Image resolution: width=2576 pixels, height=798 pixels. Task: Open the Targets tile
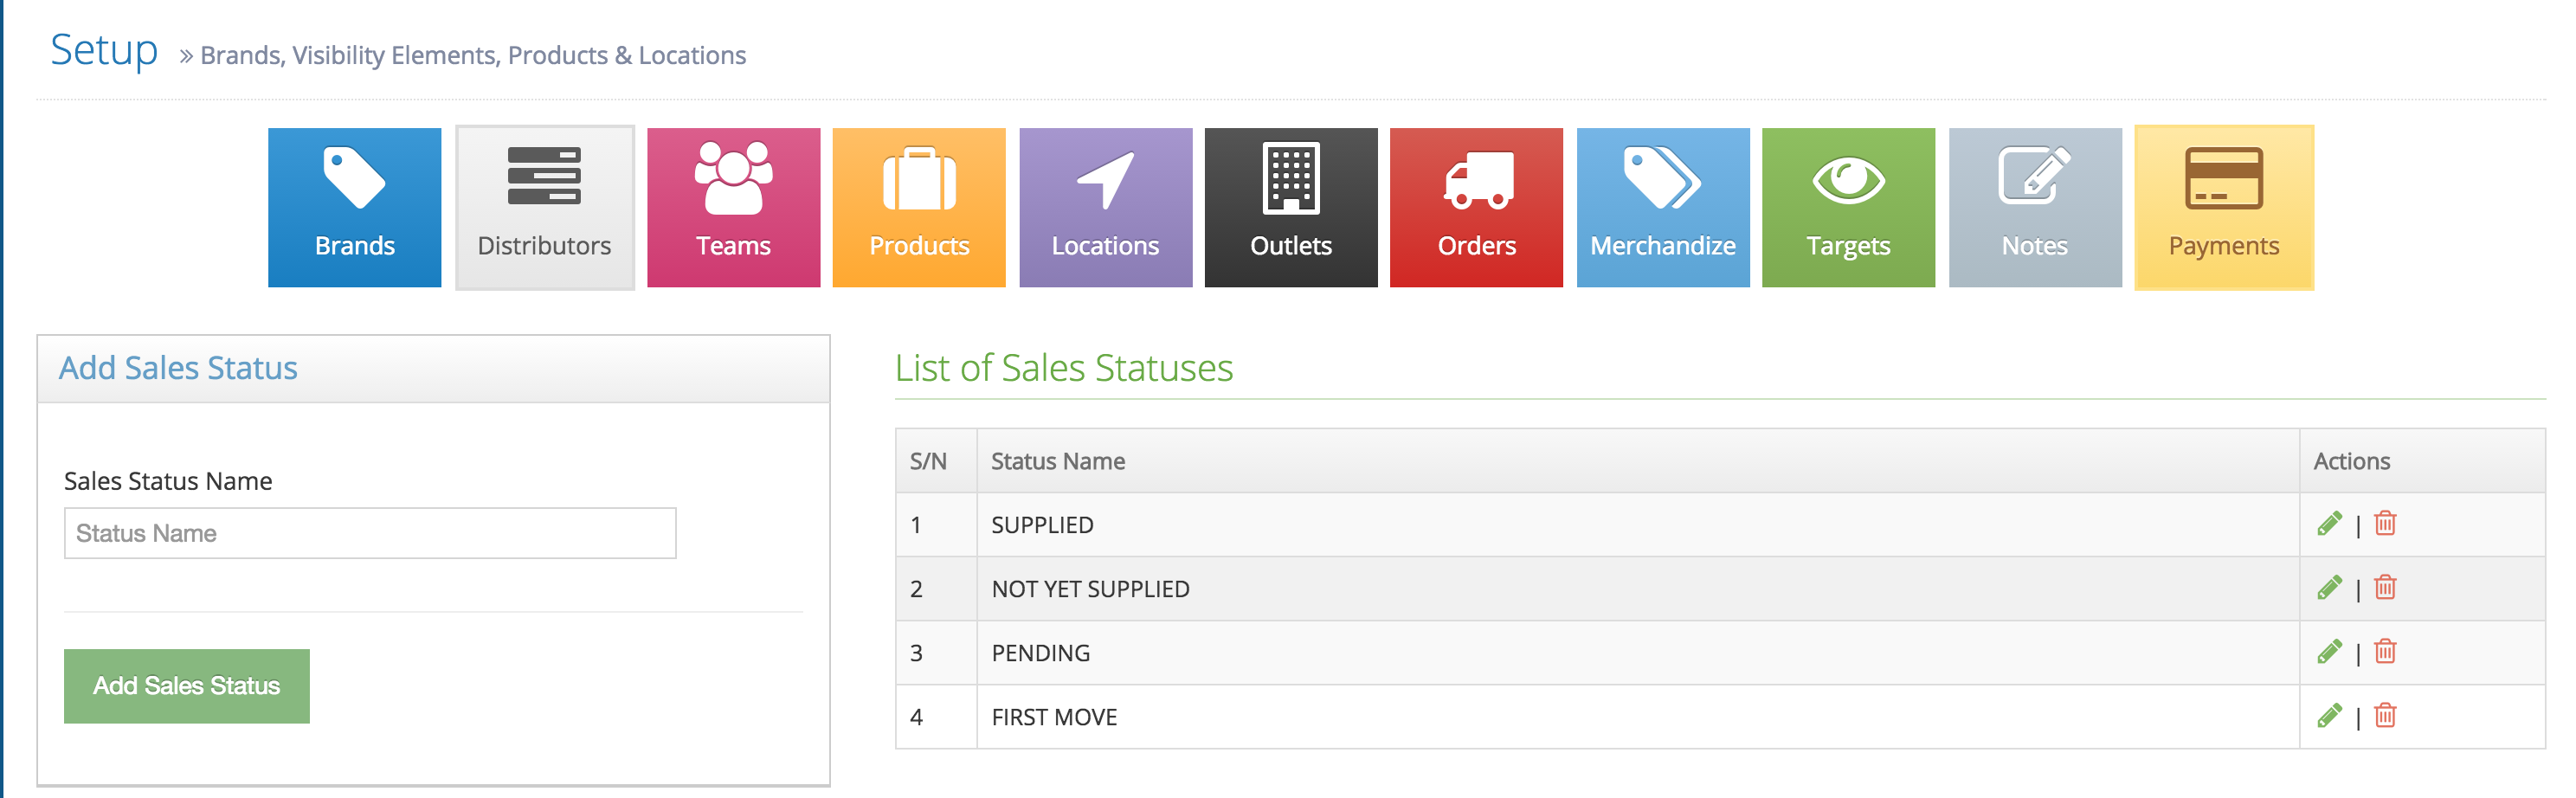coord(1848,207)
